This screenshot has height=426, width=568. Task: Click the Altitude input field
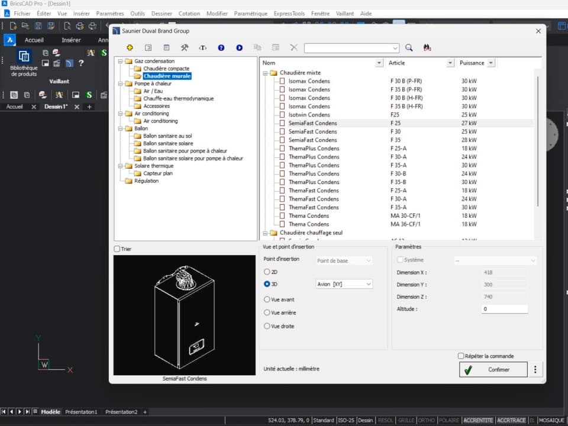[504, 309]
